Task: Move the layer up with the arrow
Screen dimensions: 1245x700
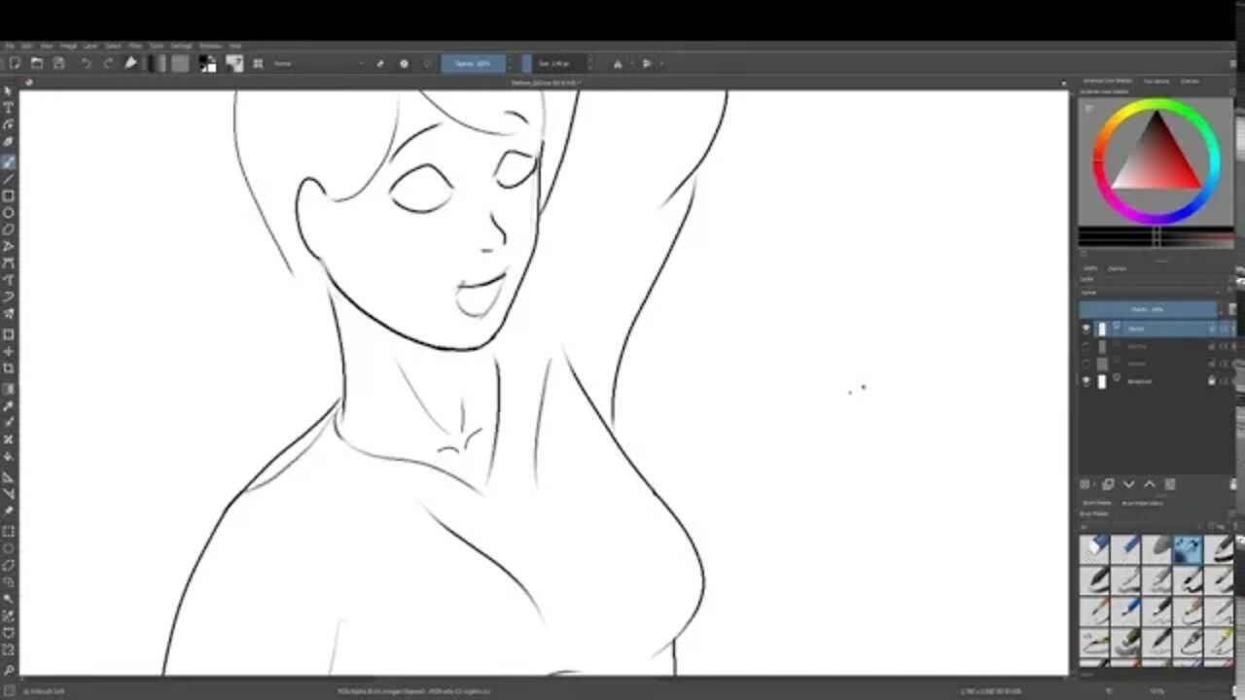Action: [1150, 484]
